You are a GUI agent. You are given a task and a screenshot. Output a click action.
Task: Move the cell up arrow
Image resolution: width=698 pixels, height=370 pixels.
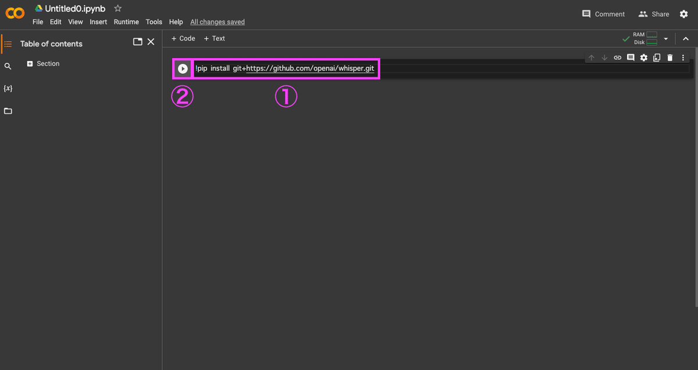592,58
